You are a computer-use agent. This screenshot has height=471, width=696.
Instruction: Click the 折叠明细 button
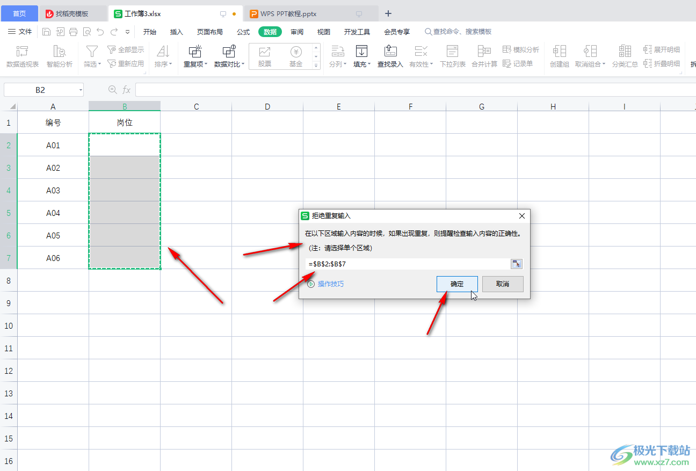662,63
